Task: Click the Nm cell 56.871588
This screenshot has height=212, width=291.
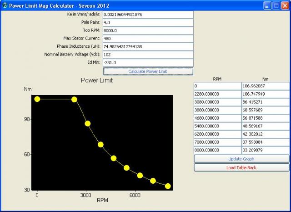Action: (266, 118)
